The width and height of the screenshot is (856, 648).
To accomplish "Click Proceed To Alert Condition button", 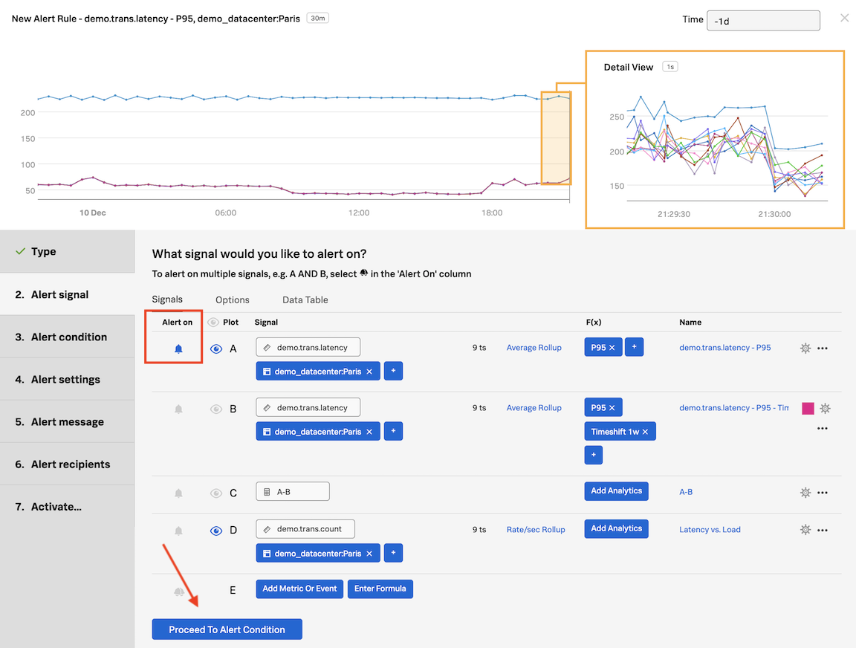I will 227,629.
